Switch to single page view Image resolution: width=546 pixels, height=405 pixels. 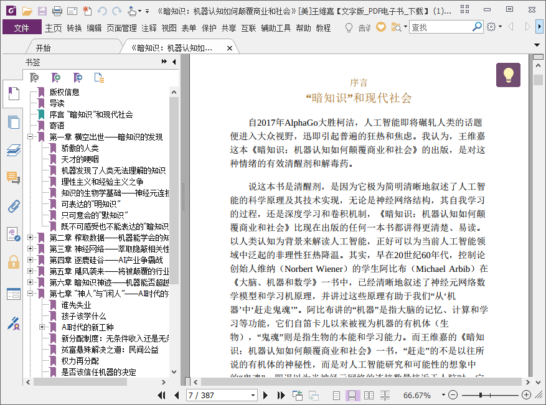coord(336,395)
